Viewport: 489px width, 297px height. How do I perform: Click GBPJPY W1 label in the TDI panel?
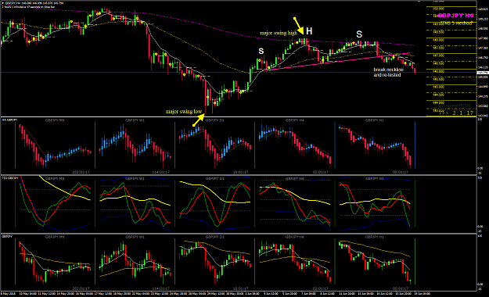pyautogui.click(x=135, y=178)
